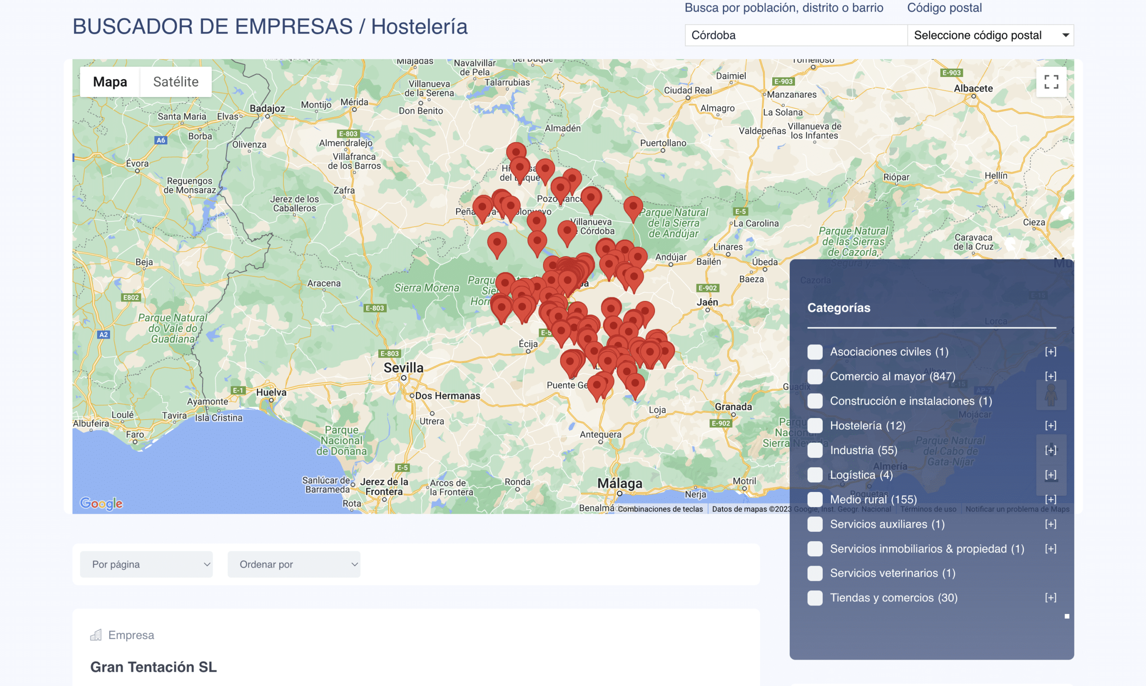Expand Logística subcategories
The image size is (1146, 686).
tap(1050, 475)
